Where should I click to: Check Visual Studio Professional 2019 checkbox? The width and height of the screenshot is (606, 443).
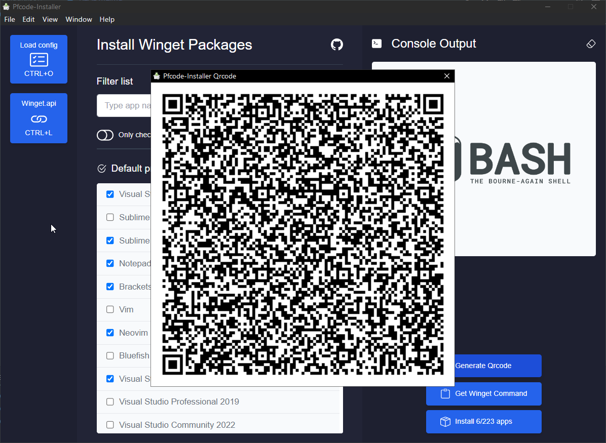pos(110,401)
